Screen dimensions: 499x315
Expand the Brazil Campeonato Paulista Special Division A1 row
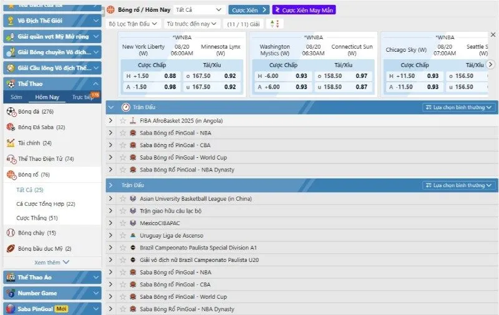coord(111,248)
